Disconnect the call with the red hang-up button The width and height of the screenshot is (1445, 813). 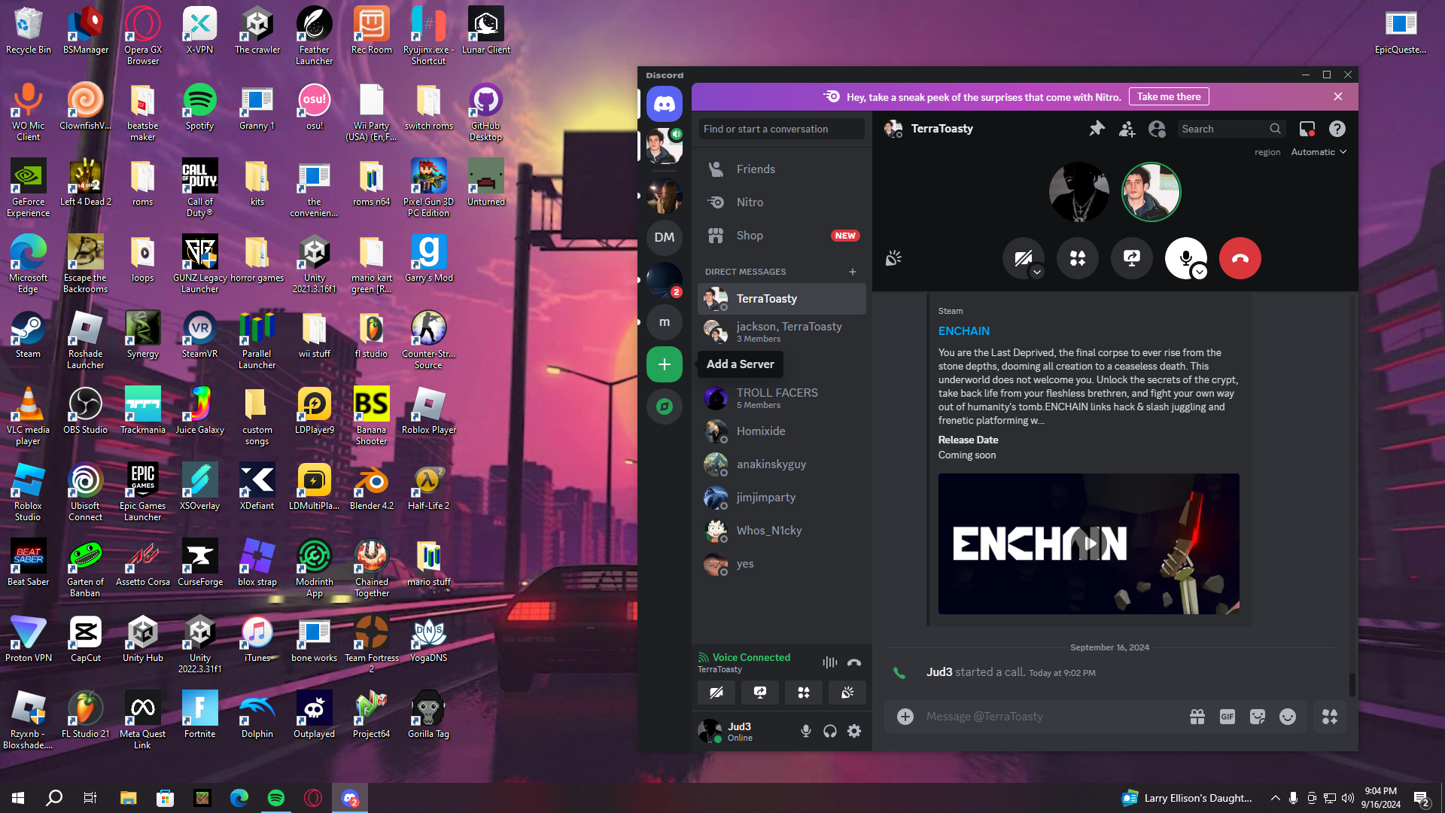click(1240, 258)
